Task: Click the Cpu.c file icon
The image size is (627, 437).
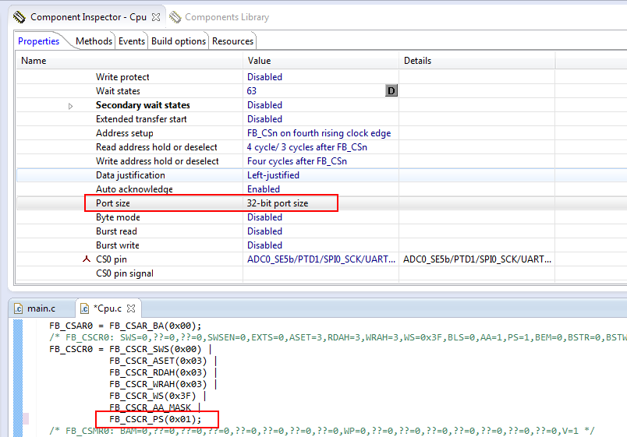Action: 84,308
